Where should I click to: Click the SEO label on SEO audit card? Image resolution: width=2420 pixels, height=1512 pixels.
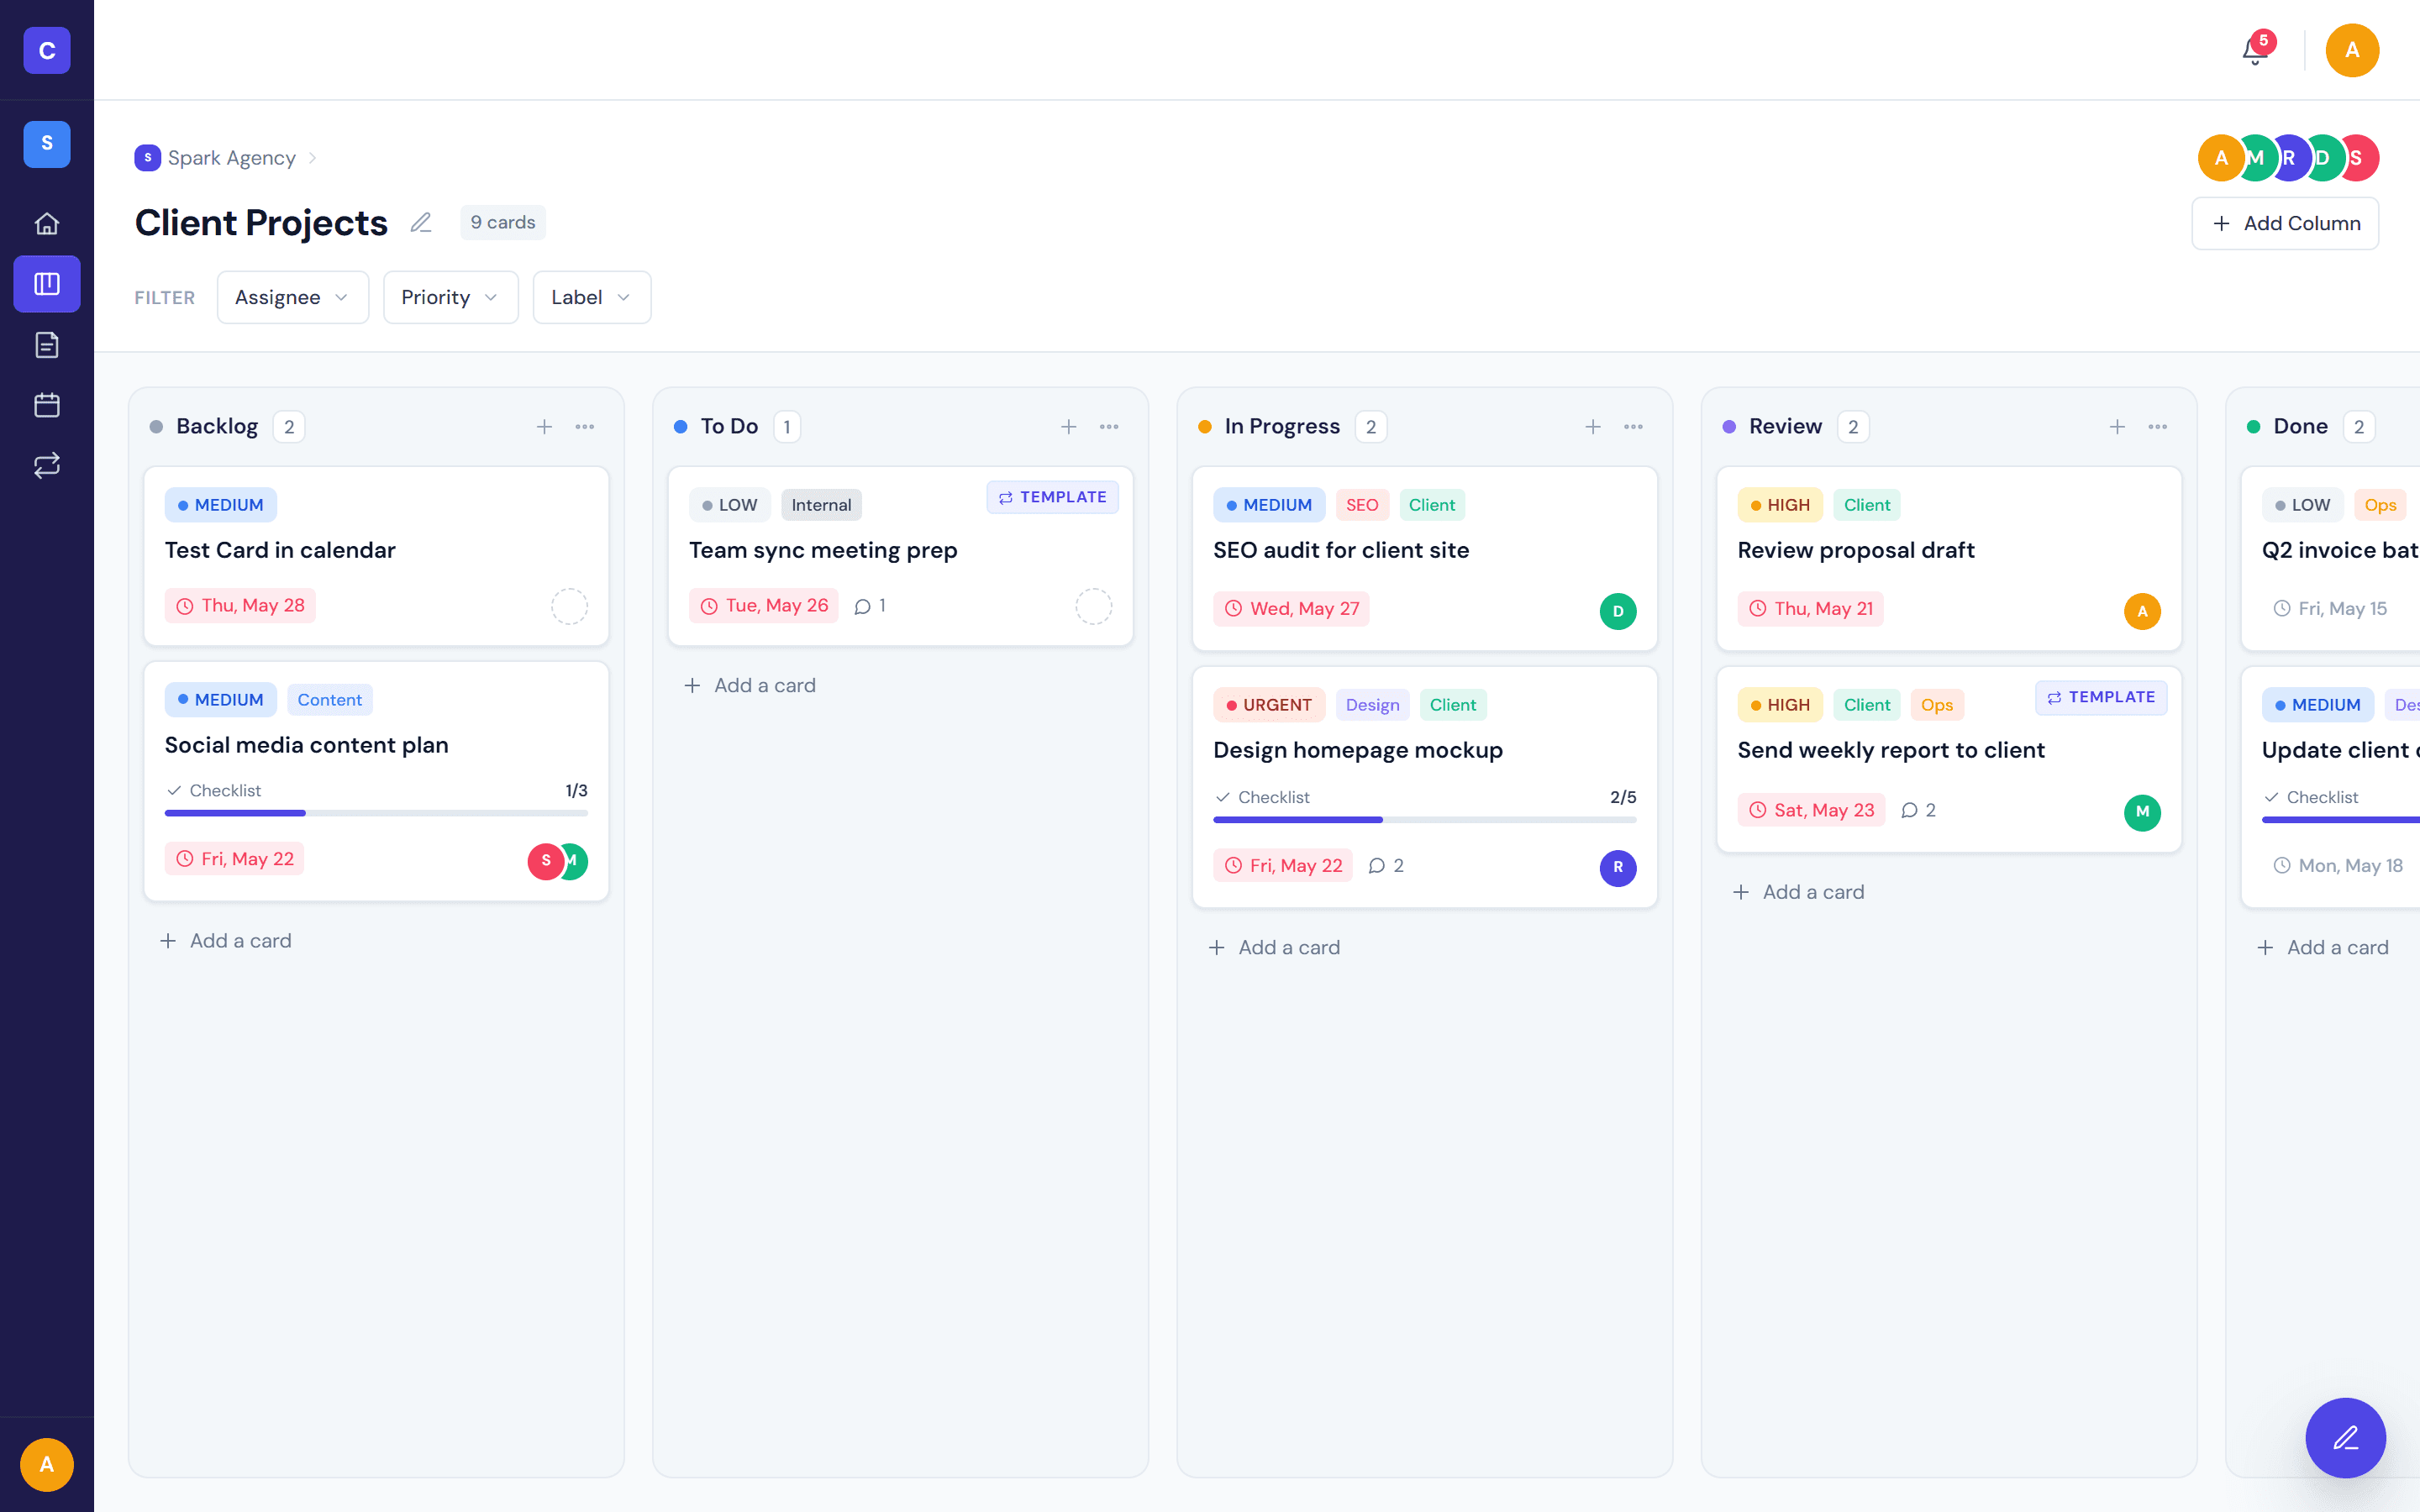point(1362,505)
